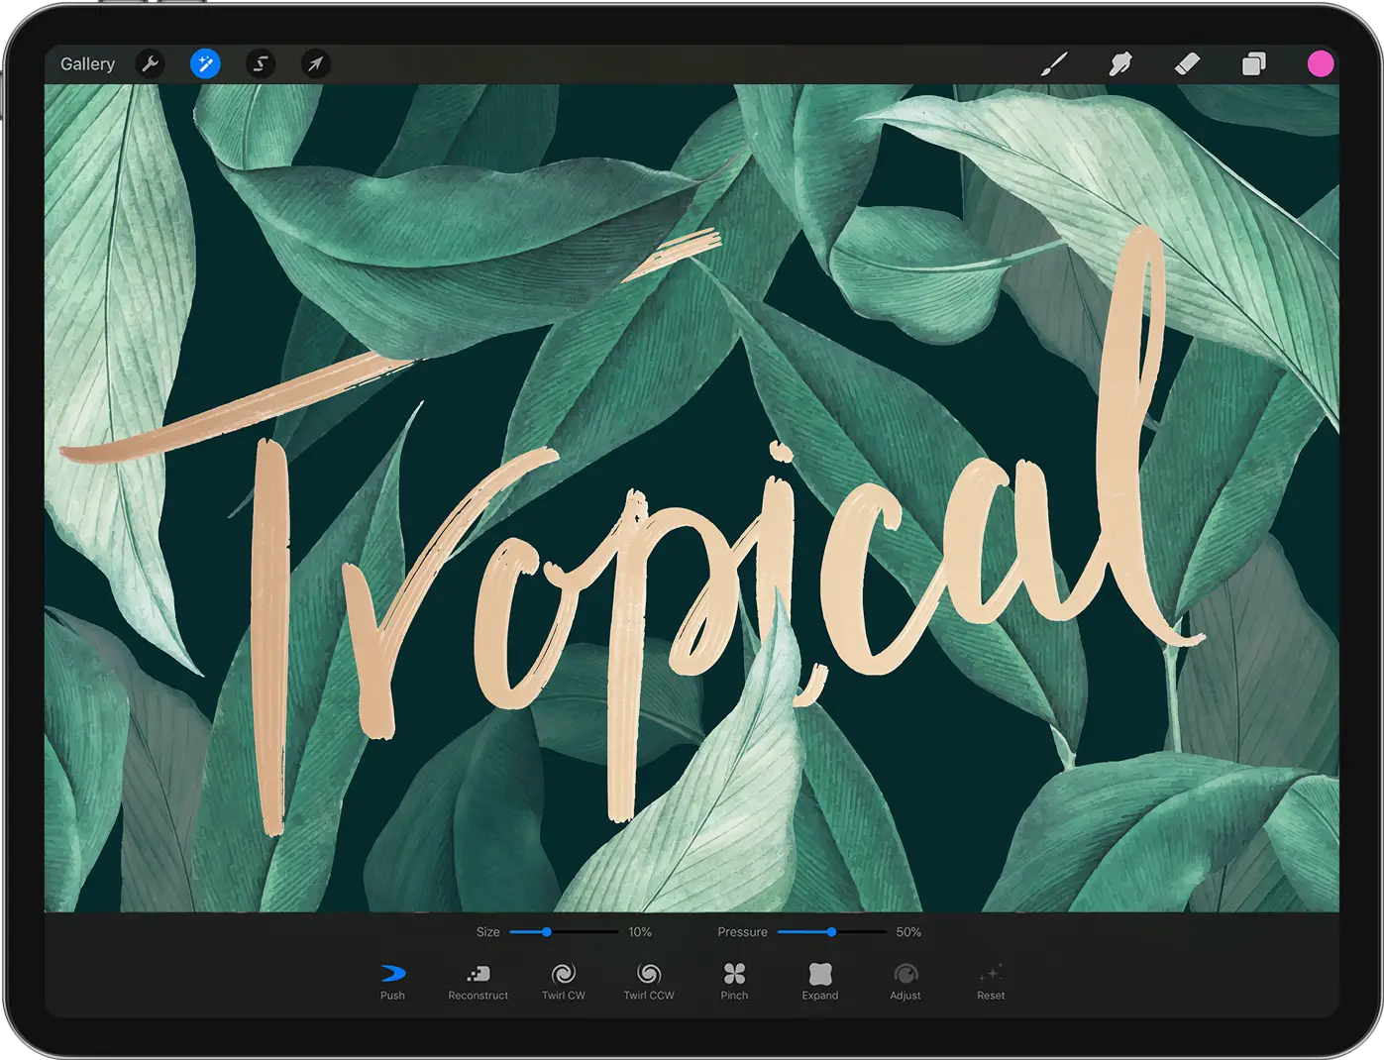Return to the Gallery
The image size is (1384, 1060).
tap(87, 63)
